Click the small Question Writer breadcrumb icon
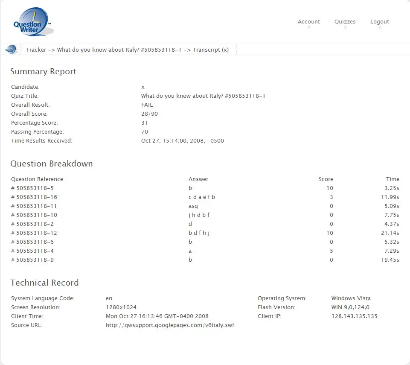Image resolution: width=410 pixels, height=365 pixels. 11,50
